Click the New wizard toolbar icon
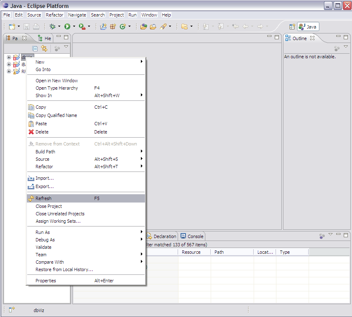The width and height of the screenshot is (352, 317). (x=12, y=26)
